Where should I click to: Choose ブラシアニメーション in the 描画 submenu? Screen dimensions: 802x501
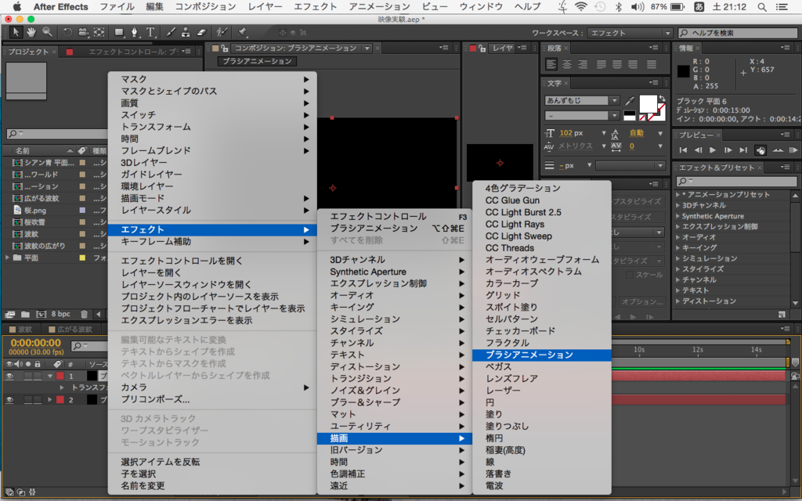coord(542,355)
